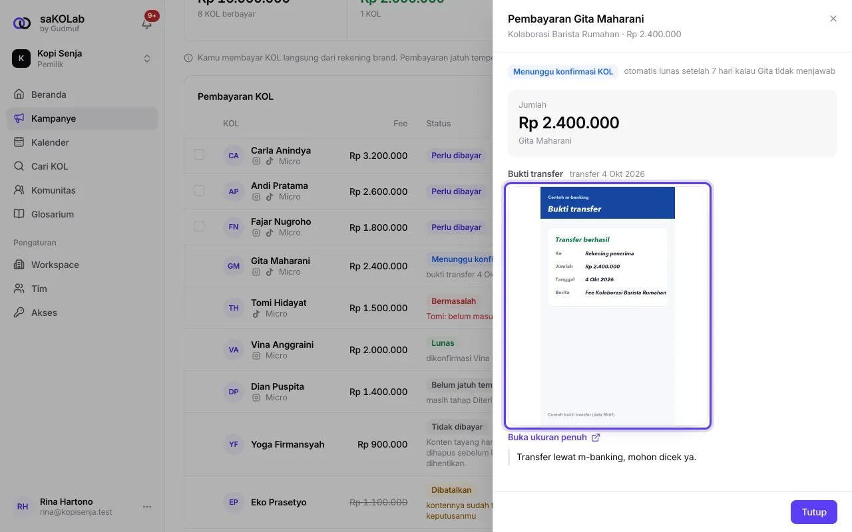Click the Workspace building icon
Screen dimensions: 852x532
click(x=19, y=265)
